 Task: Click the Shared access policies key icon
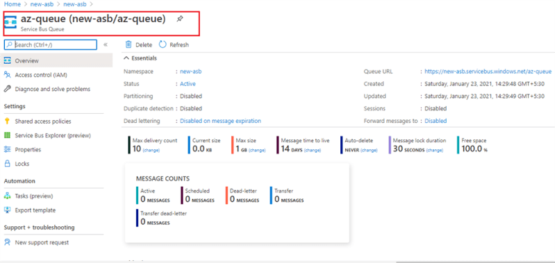click(x=7, y=121)
